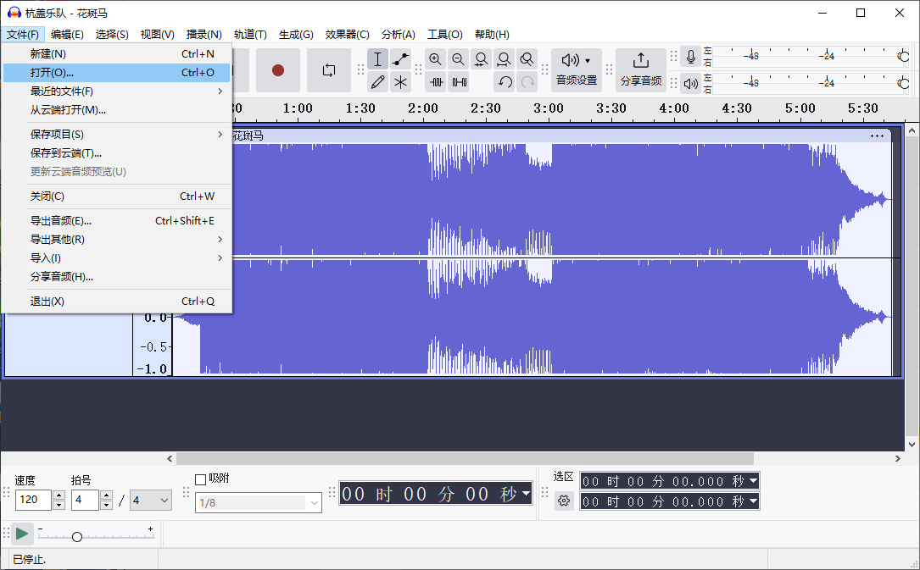Click the Zoom In magnifier icon

435,58
